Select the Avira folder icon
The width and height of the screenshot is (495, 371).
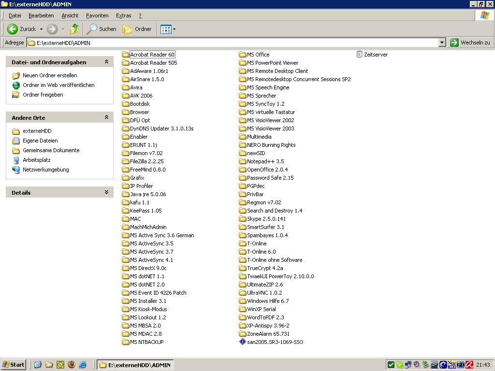[x=126, y=87]
